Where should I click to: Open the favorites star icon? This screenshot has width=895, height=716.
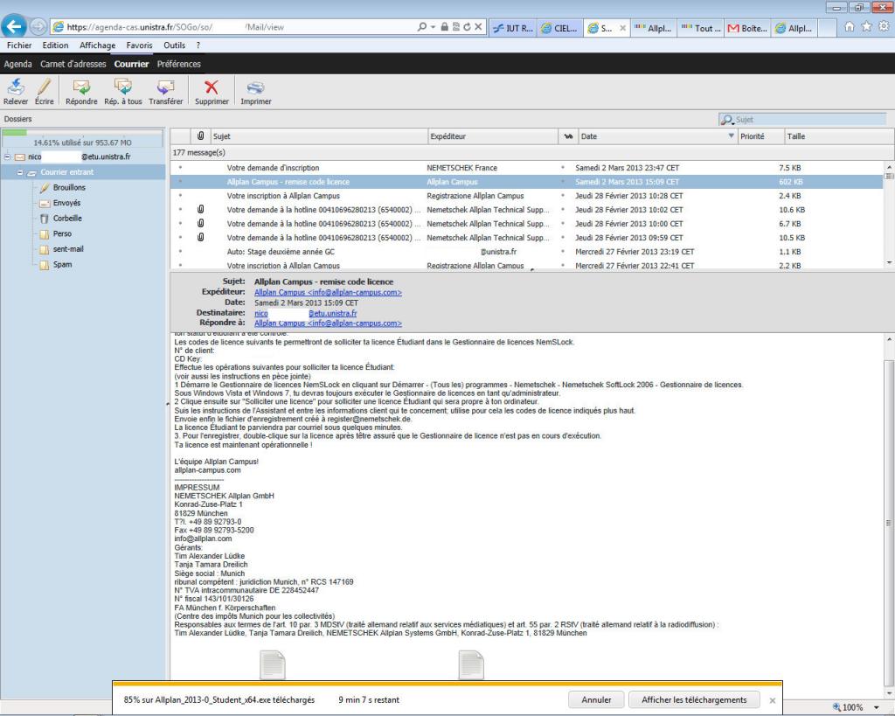click(x=866, y=26)
